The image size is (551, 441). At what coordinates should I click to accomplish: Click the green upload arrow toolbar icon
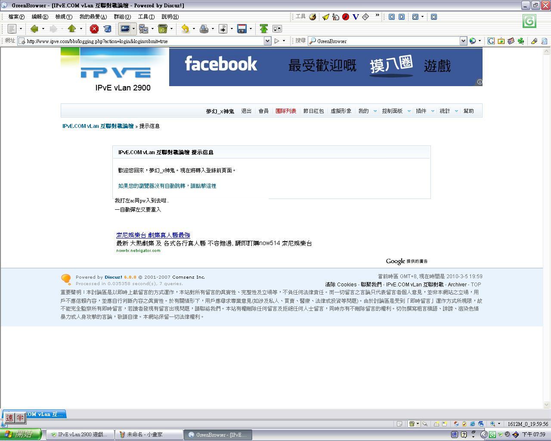(264, 29)
